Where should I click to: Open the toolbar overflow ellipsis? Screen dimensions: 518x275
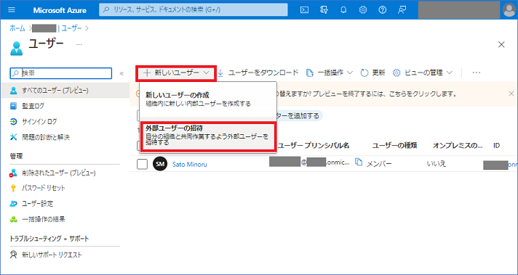coord(476,73)
